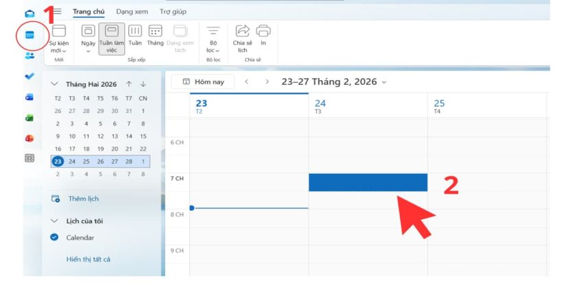Select day 15 in the mini calendar
Viewport: 583px width, 291px height.
click(x=143, y=136)
